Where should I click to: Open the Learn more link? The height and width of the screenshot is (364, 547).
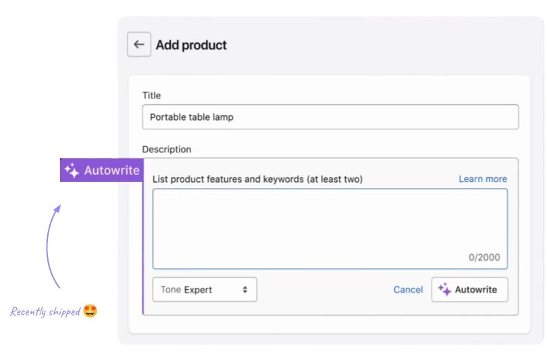[482, 179]
